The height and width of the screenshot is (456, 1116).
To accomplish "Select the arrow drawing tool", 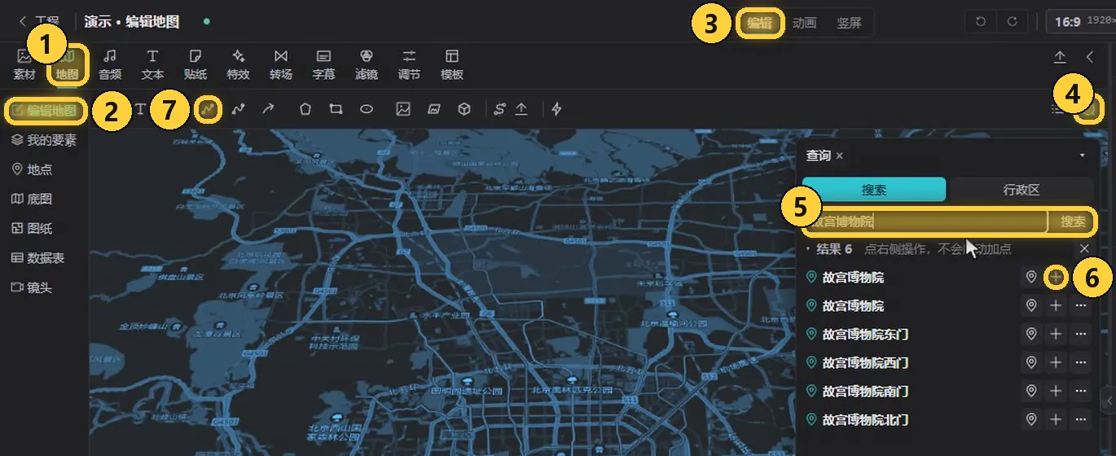I will click(x=268, y=109).
